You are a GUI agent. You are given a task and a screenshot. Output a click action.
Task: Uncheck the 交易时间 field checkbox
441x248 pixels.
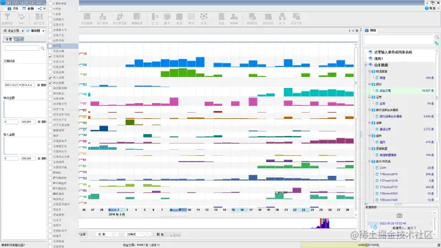coord(50,56)
